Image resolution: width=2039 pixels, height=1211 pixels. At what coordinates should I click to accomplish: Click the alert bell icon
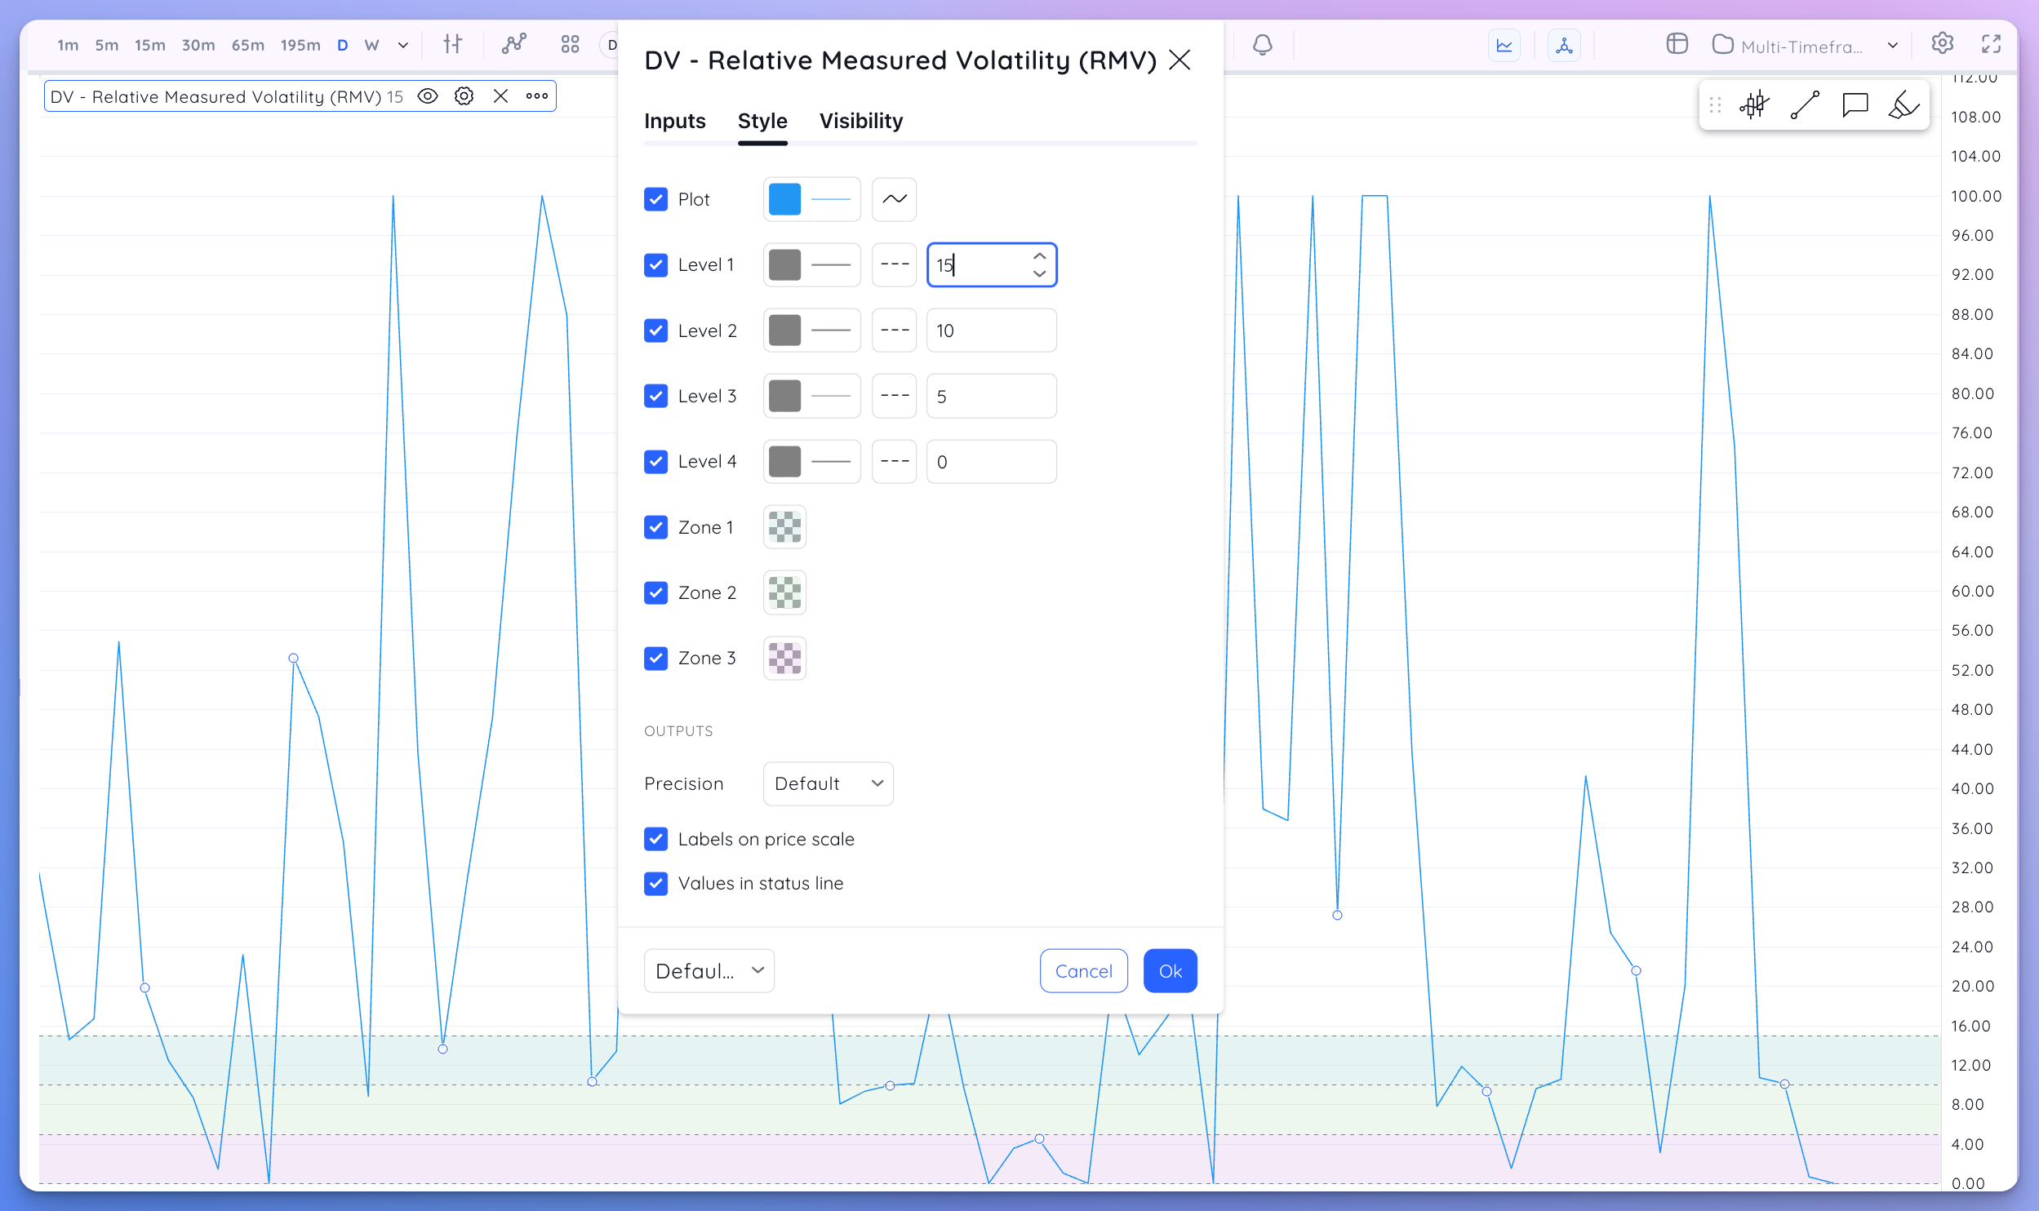[1262, 45]
